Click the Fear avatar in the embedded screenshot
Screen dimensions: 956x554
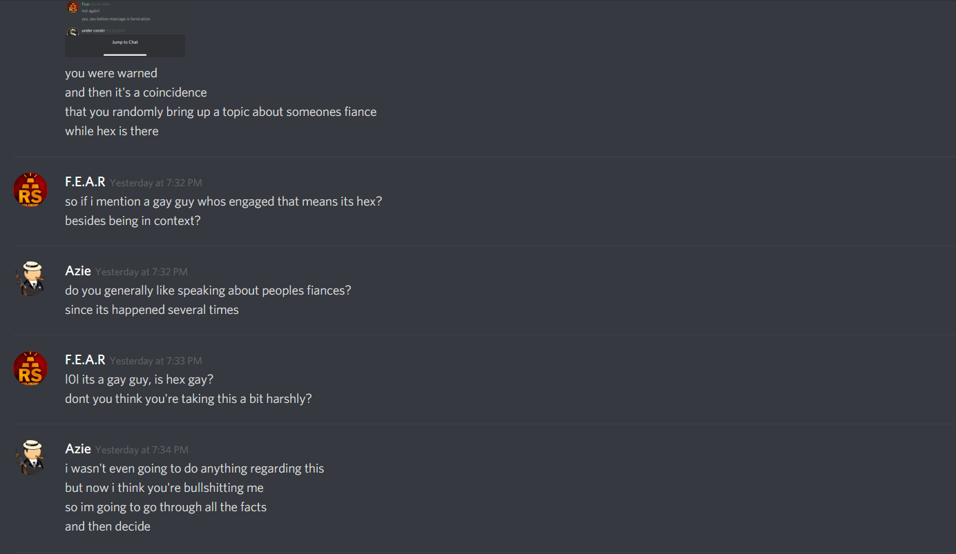(x=73, y=7)
